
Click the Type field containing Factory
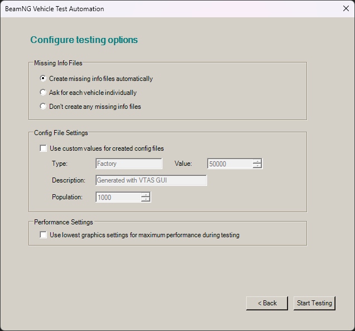click(x=129, y=164)
